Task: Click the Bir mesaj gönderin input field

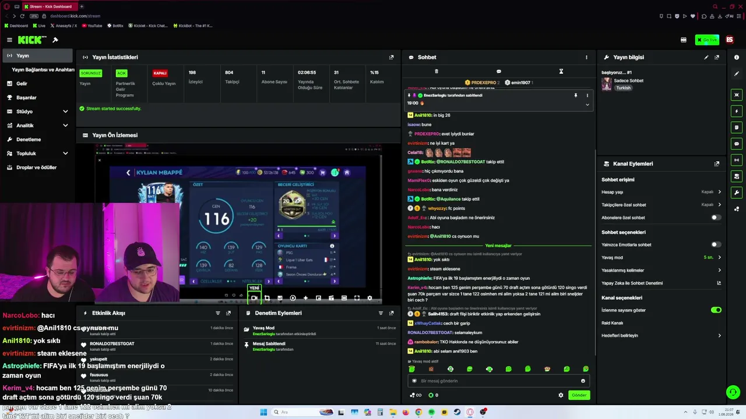Action: 498,381
